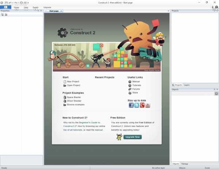Select the Start page document tab

[54, 11]
